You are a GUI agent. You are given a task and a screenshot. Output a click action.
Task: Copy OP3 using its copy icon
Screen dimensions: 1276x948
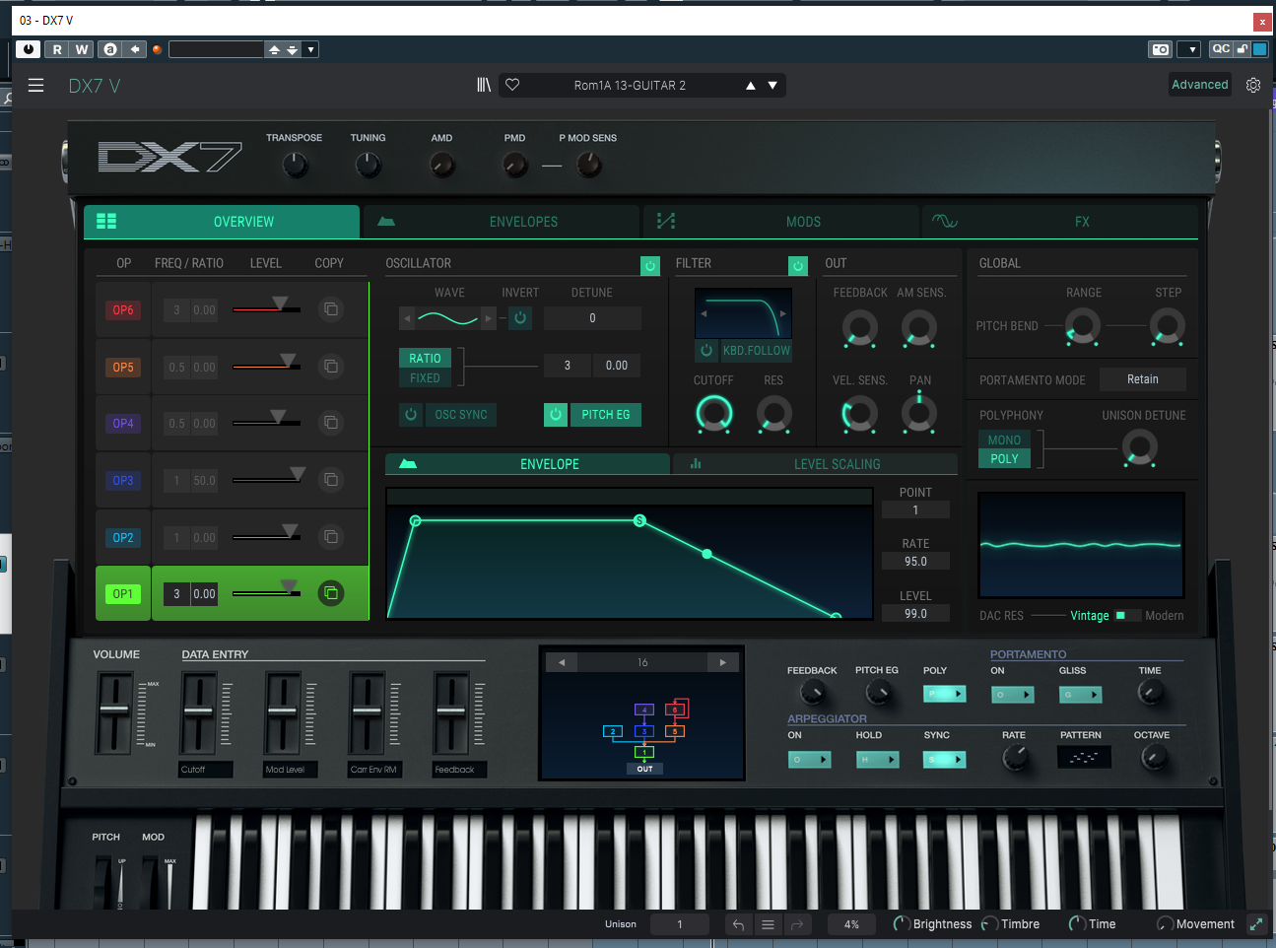click(x=331, y=480)
